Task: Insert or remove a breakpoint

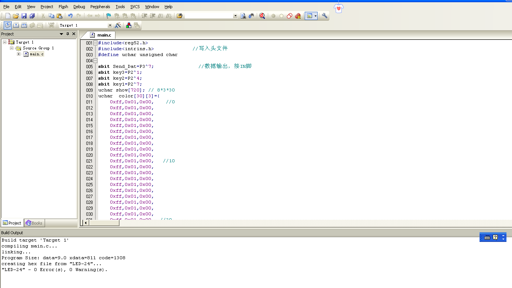Action: [x=273, y=16]
